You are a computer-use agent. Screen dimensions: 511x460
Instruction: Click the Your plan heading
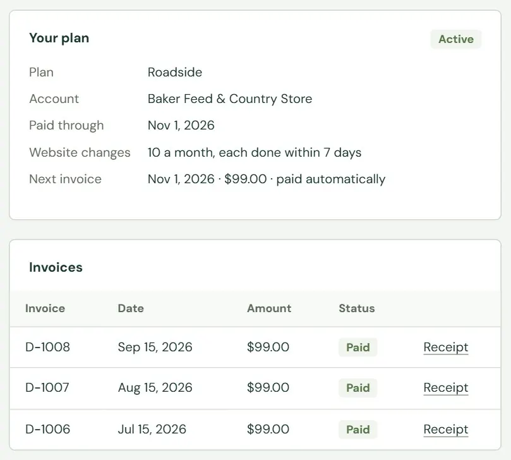pos(59,38)
